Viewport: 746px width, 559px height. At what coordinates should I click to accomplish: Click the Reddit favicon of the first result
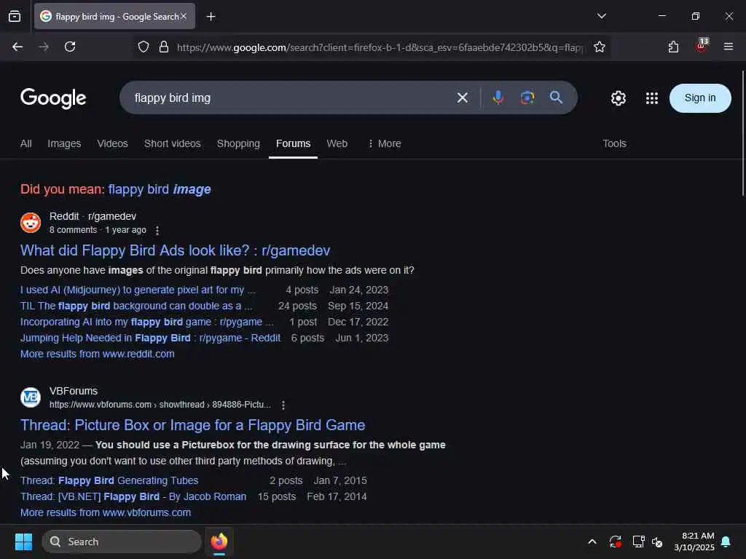point(31,223)
